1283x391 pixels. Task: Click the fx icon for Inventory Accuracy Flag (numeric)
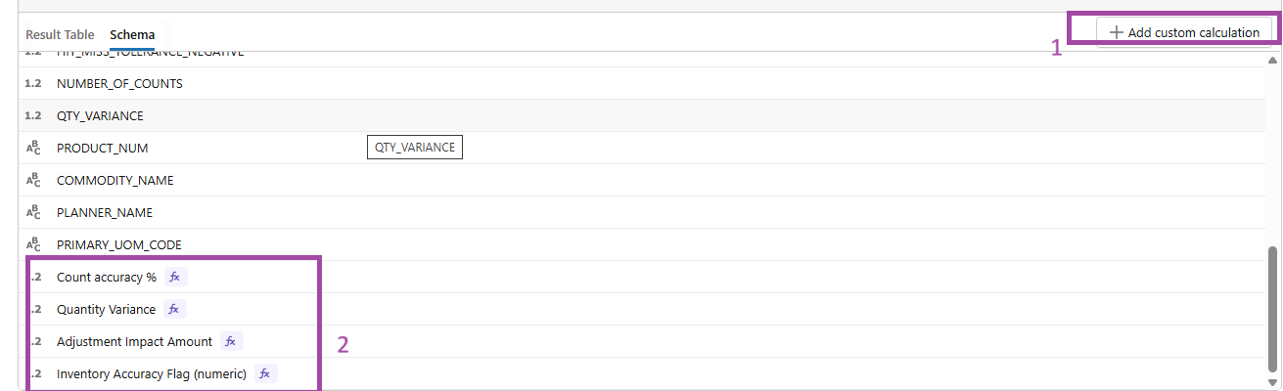point(265,373)
